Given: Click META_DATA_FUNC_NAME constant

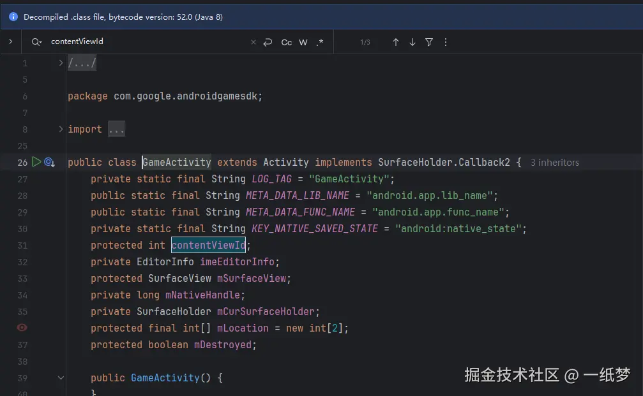Looking at the screenshot, I should [x=300, y=212].
